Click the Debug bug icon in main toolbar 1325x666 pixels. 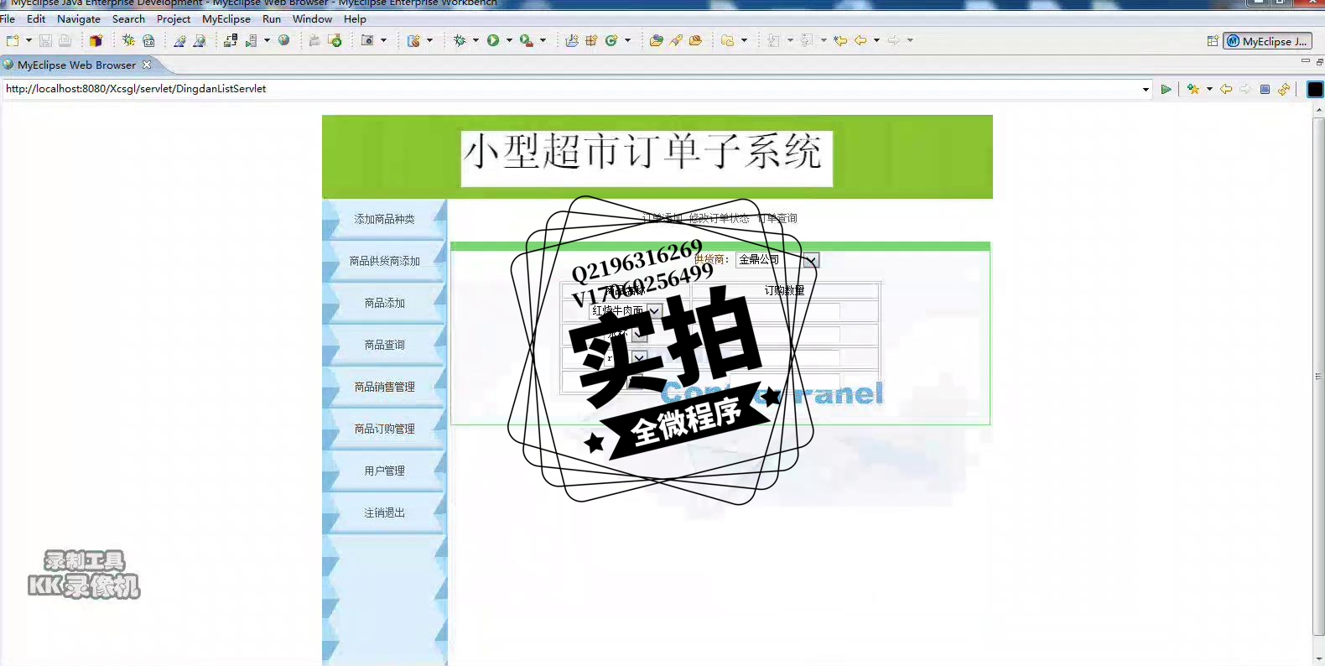pos(460,40)
